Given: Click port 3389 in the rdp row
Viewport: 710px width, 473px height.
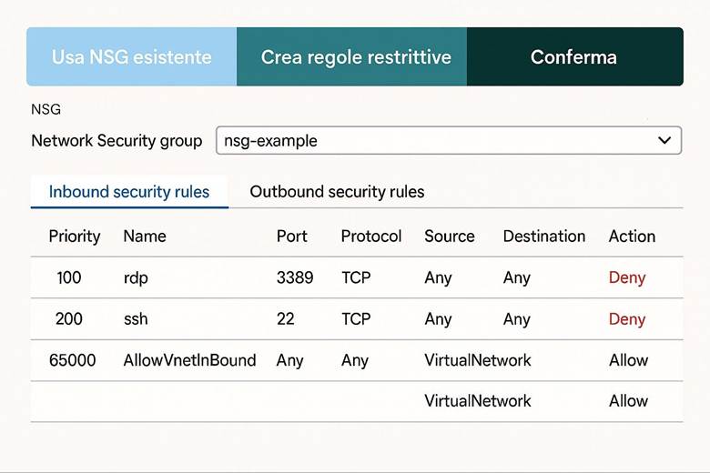Looking at the screenshot, I should [295, 277].
